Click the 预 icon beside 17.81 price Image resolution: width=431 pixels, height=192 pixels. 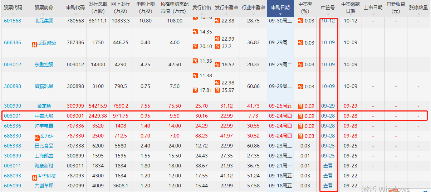pos(195,90)
